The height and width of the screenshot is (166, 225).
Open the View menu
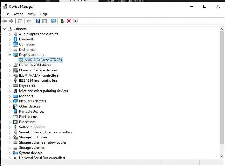tap(32, 14)
